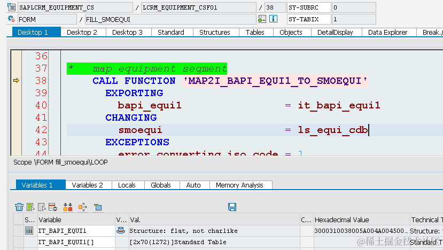The height and width of the screenshot is (250, 443).
Task: Click the SY-SUBRC value field
Action: point(354,7)
